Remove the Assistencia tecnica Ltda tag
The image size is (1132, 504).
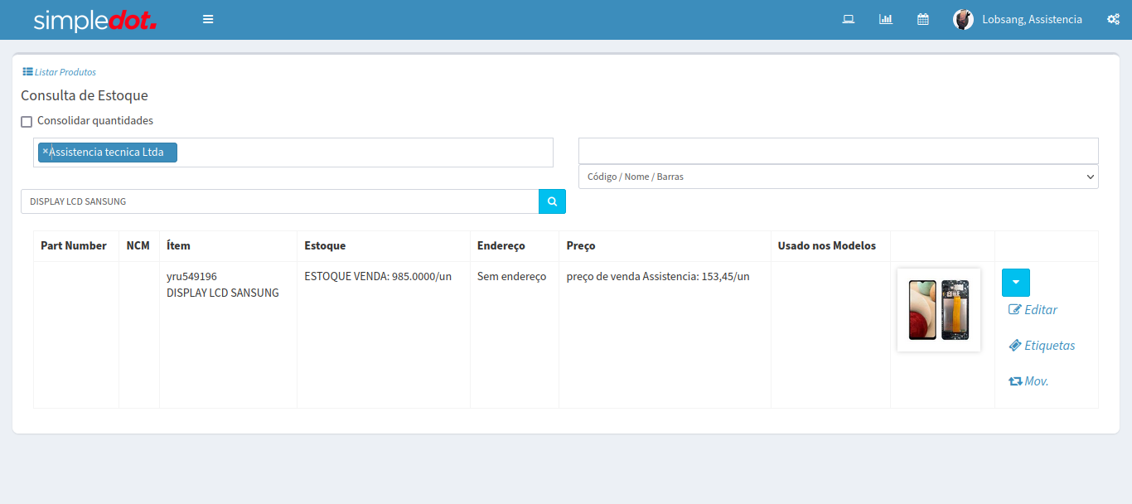click(x=45, y=152)
